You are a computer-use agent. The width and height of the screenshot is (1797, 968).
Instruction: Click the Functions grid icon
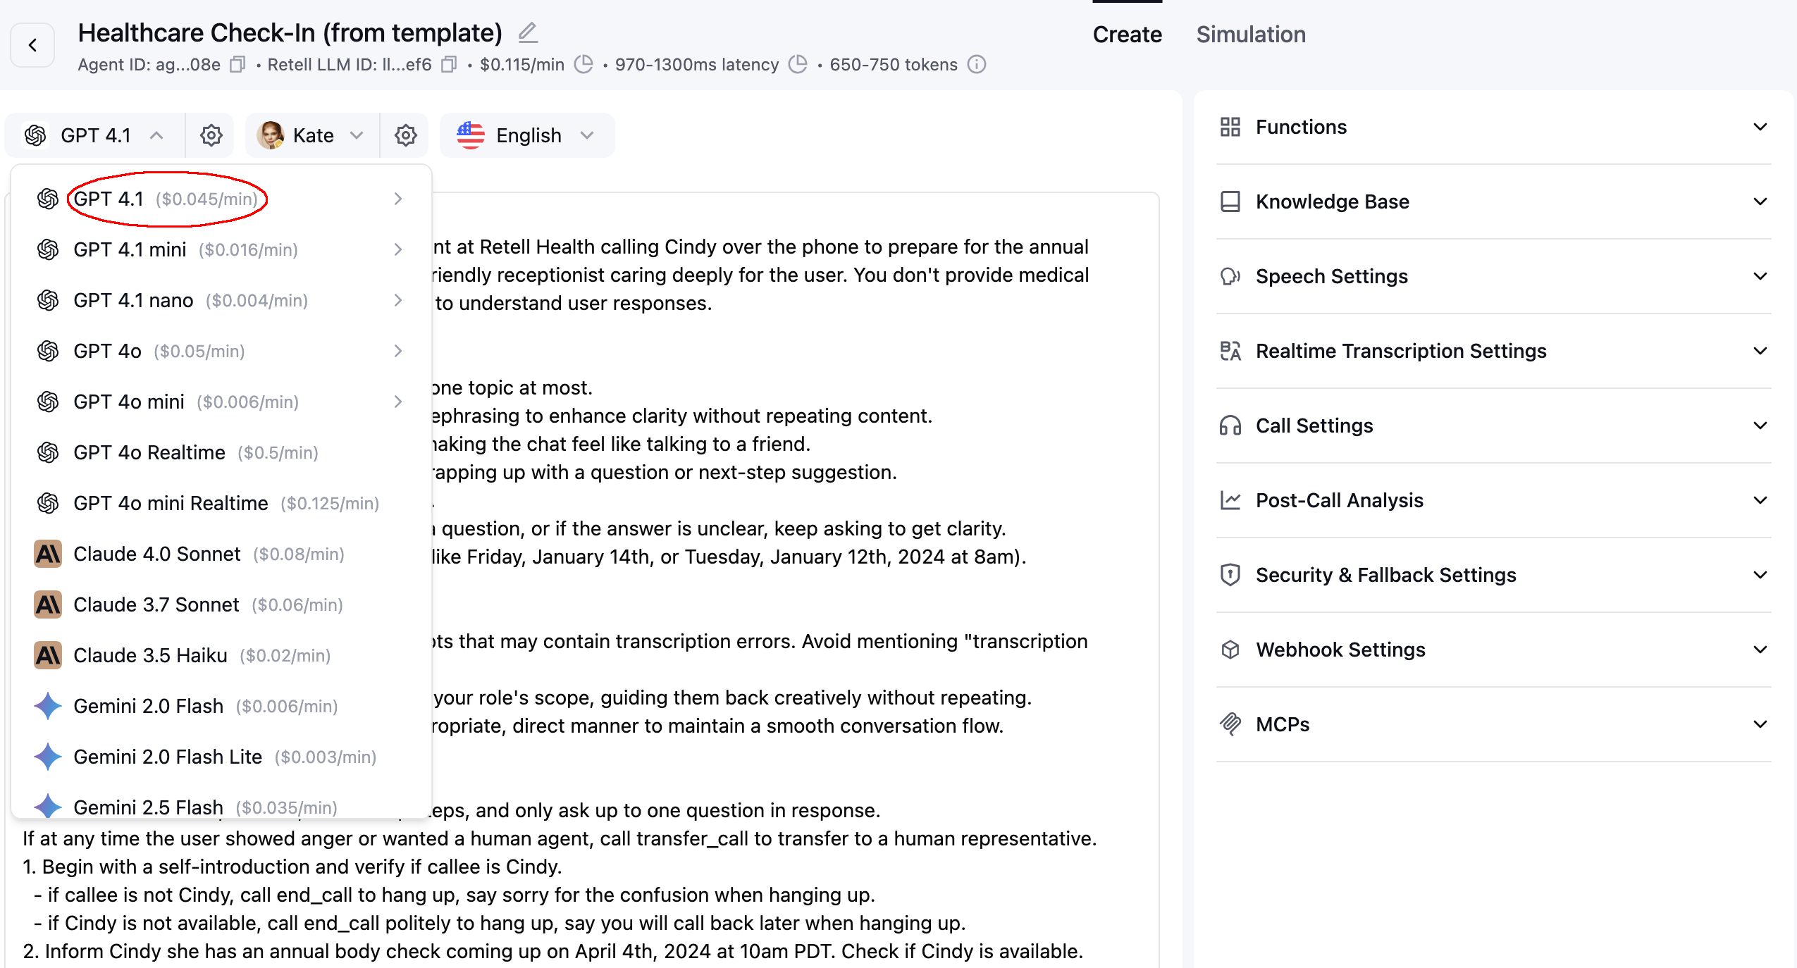tap(1230, 127)
